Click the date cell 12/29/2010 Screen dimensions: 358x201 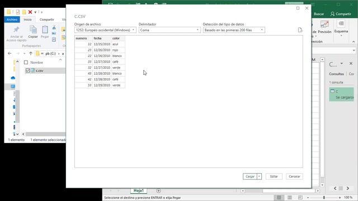(102, 85)
